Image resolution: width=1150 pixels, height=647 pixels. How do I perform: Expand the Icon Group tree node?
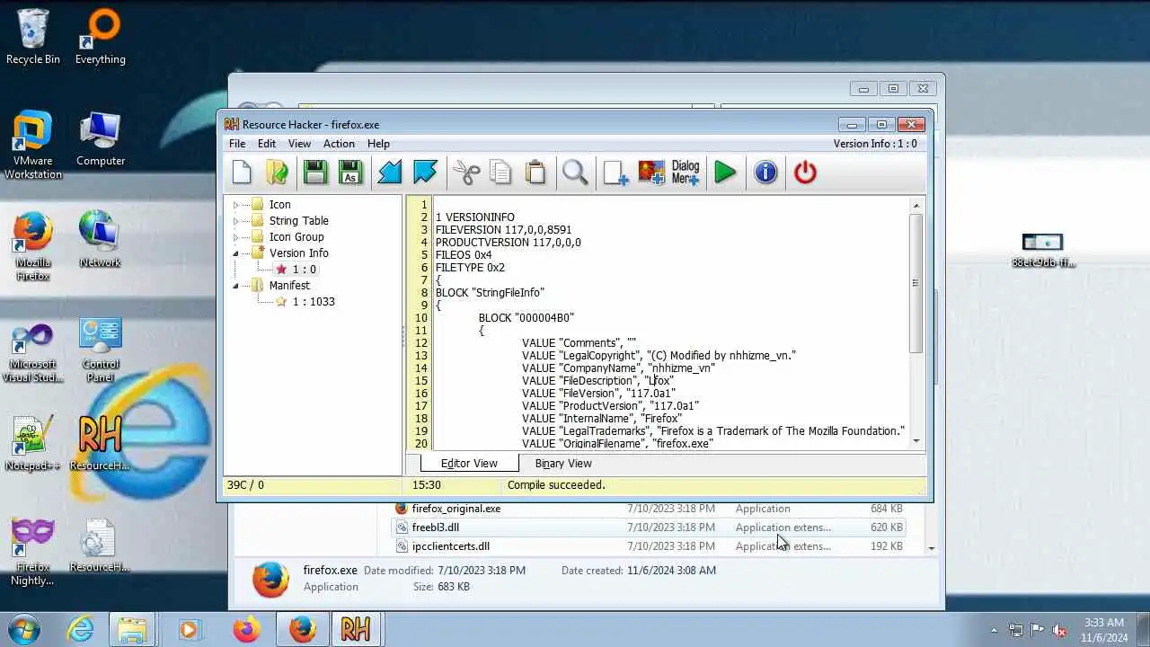[x=236, y=237]
